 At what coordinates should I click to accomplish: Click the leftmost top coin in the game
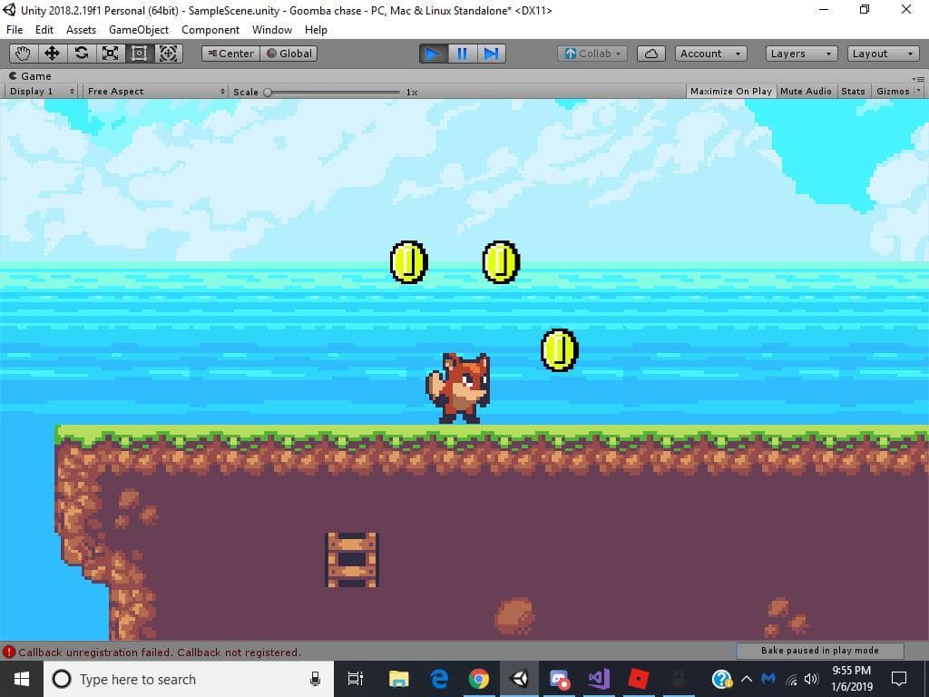(409, 262)
